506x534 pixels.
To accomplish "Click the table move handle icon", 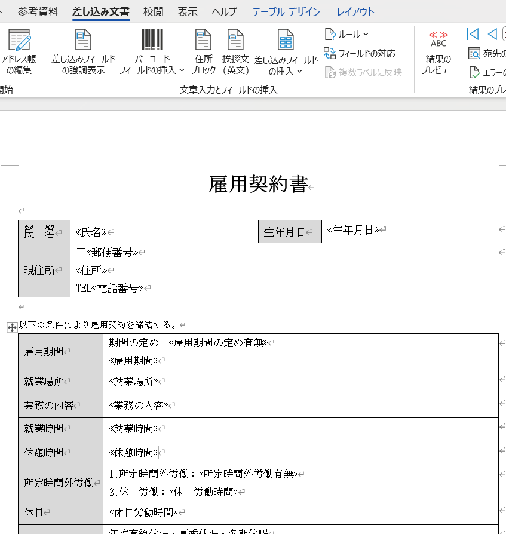I will pyautogui.click(x=12, y=327).
